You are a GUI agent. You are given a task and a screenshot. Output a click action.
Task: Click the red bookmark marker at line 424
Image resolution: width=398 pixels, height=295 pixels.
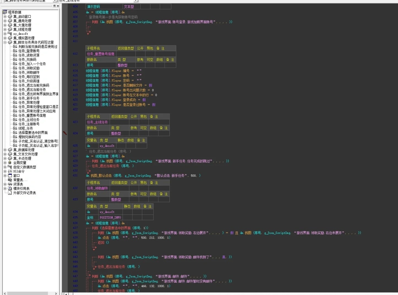(x=65, y=133)
